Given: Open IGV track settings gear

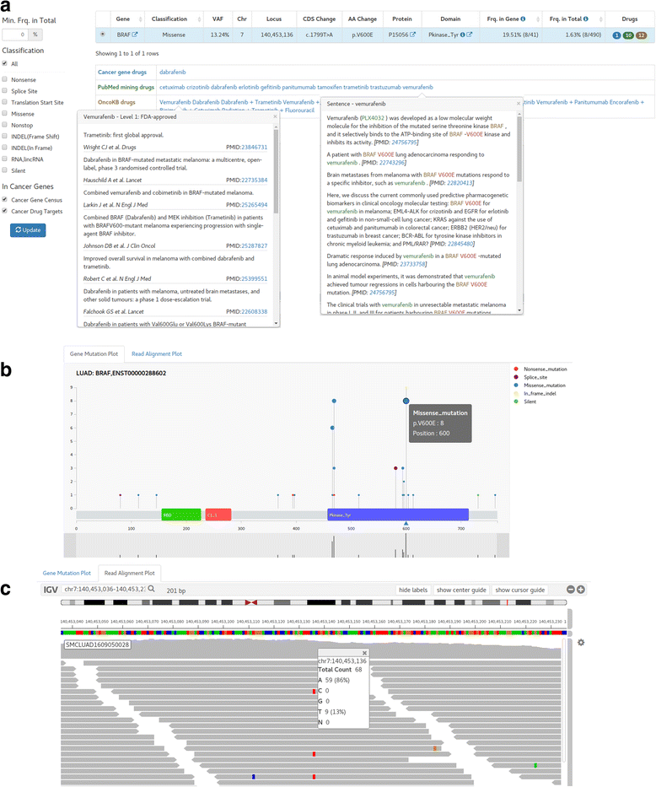Looking at the screenshot, I should pos(581,643).
